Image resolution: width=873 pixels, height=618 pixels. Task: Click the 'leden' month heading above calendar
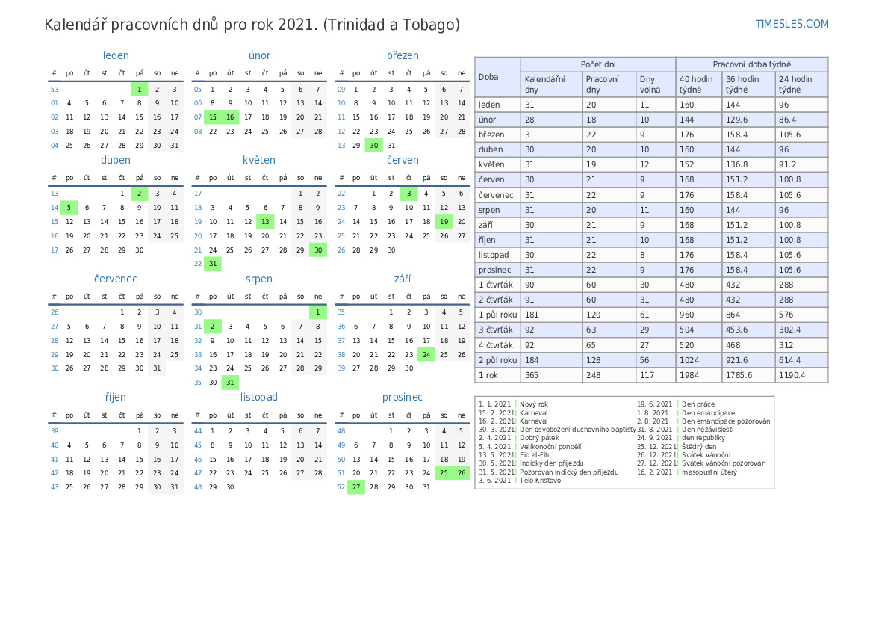pyautogui.click(x=116, y=55)
